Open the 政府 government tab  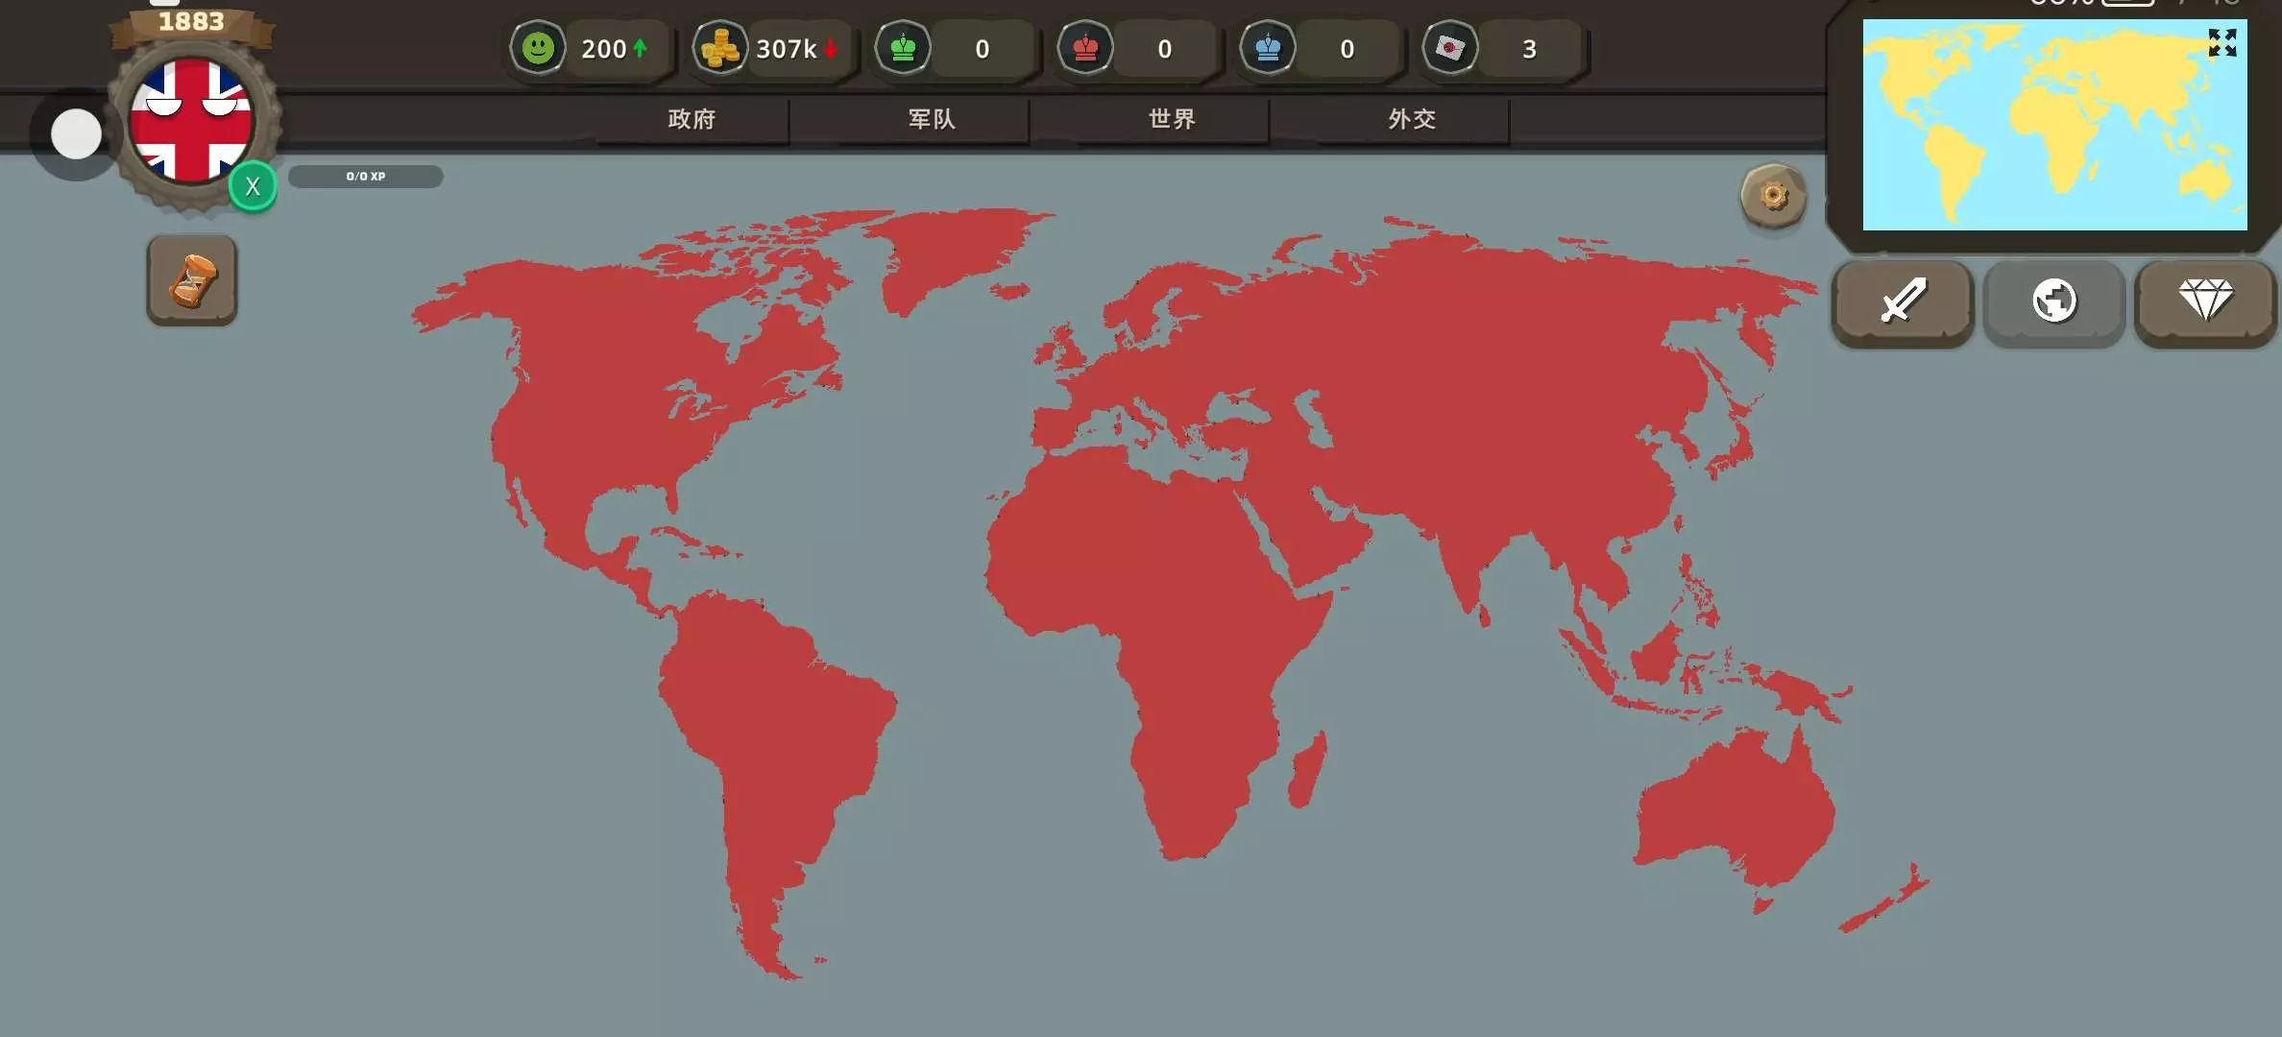692,119
